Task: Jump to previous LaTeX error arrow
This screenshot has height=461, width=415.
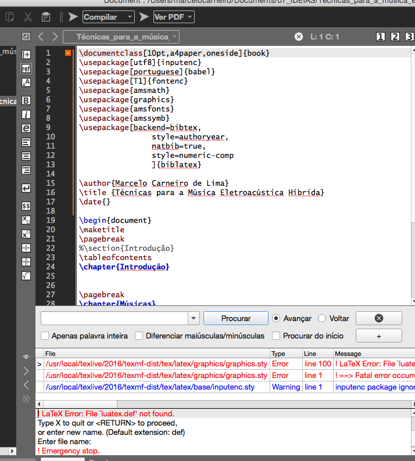Action: pyautogui.click(x=26, y=385)
